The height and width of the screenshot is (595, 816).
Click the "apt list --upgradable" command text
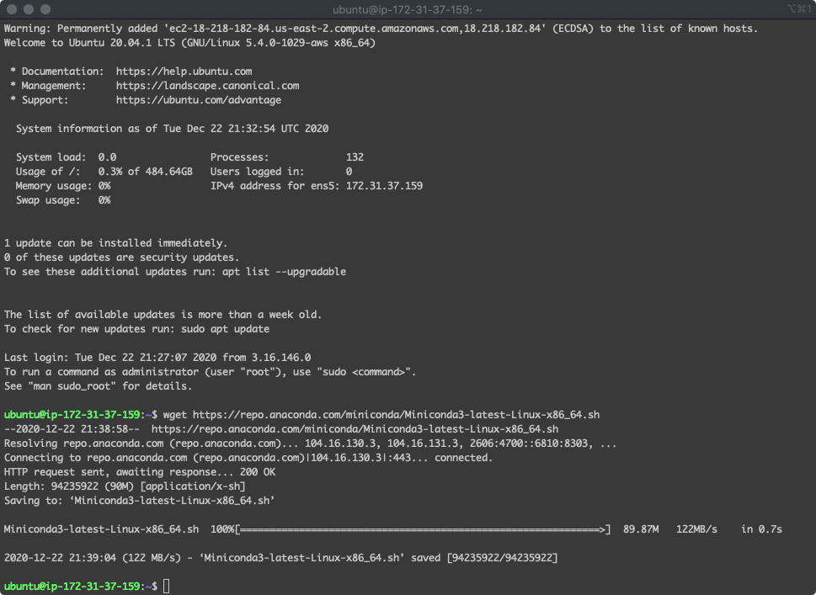(x=284, y=272)
